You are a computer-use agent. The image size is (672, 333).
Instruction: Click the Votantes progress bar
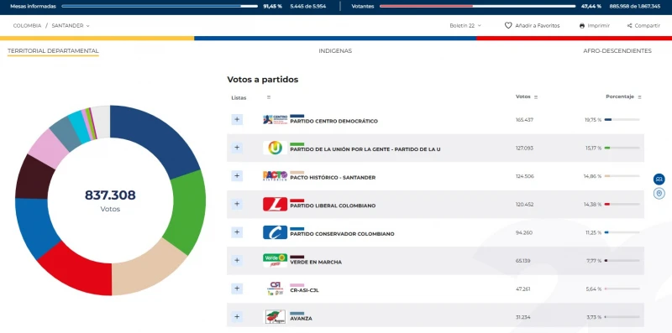tap(477, 7)
